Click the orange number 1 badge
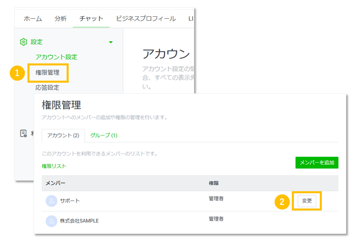This screenshot has width=363, height=244. 17,73
